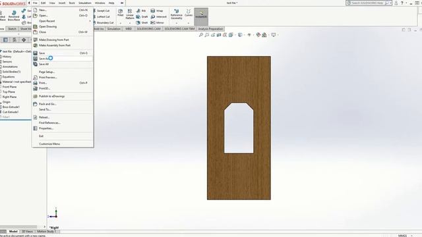This screenshot has width=422, height=237.
Task: Expand the Fillet dropdown arrow
Action: pos(120,24)
